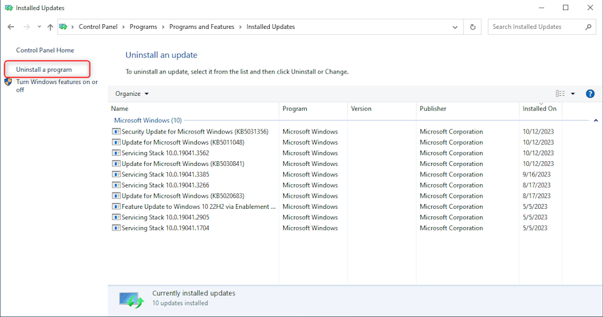Select Update for Microsoft Windows (KB5020683) name

tap(183, 196)
